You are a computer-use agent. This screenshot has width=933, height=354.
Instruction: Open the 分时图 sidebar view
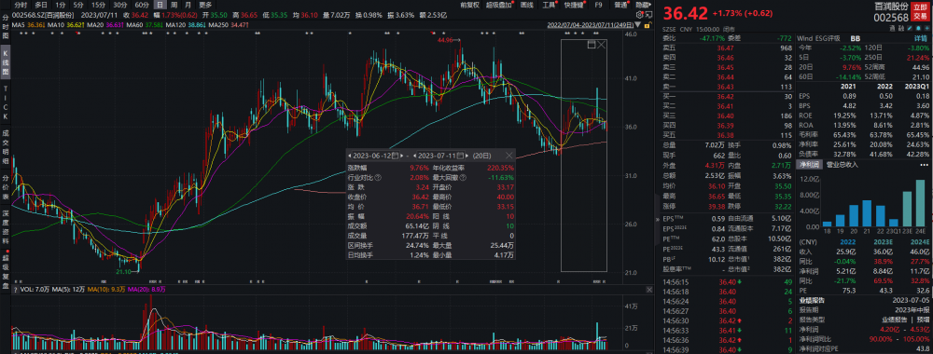point(6,27)
